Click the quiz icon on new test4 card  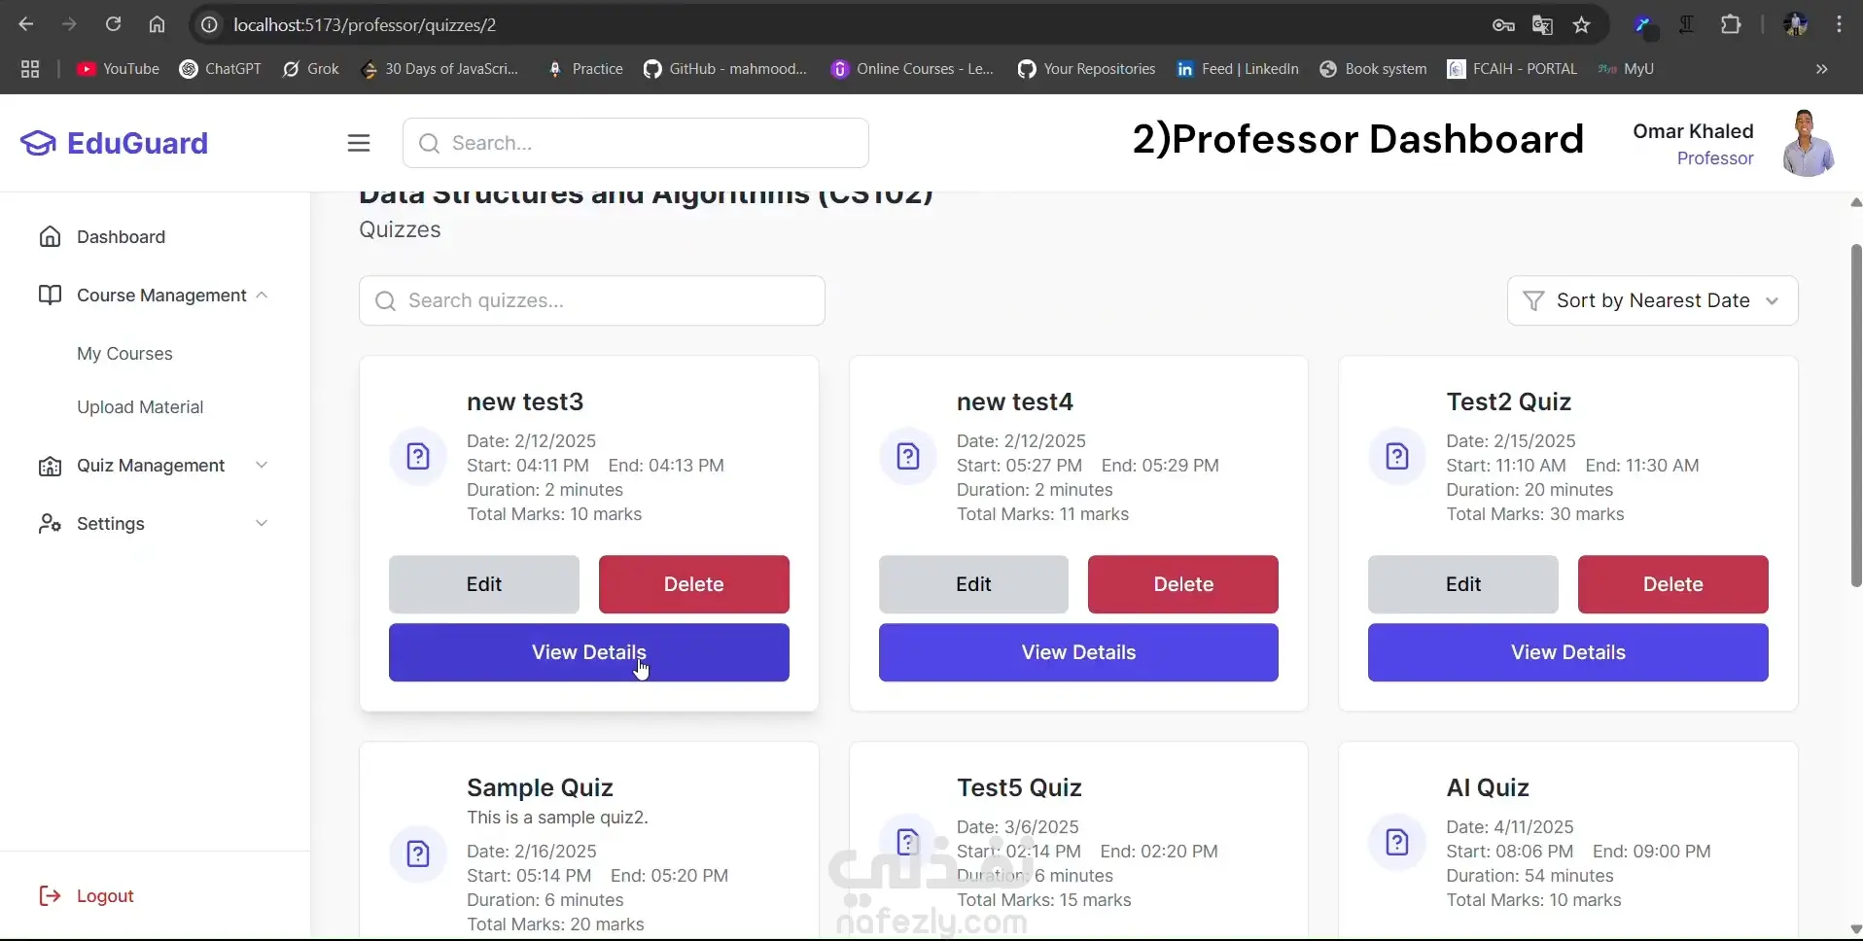908,456
